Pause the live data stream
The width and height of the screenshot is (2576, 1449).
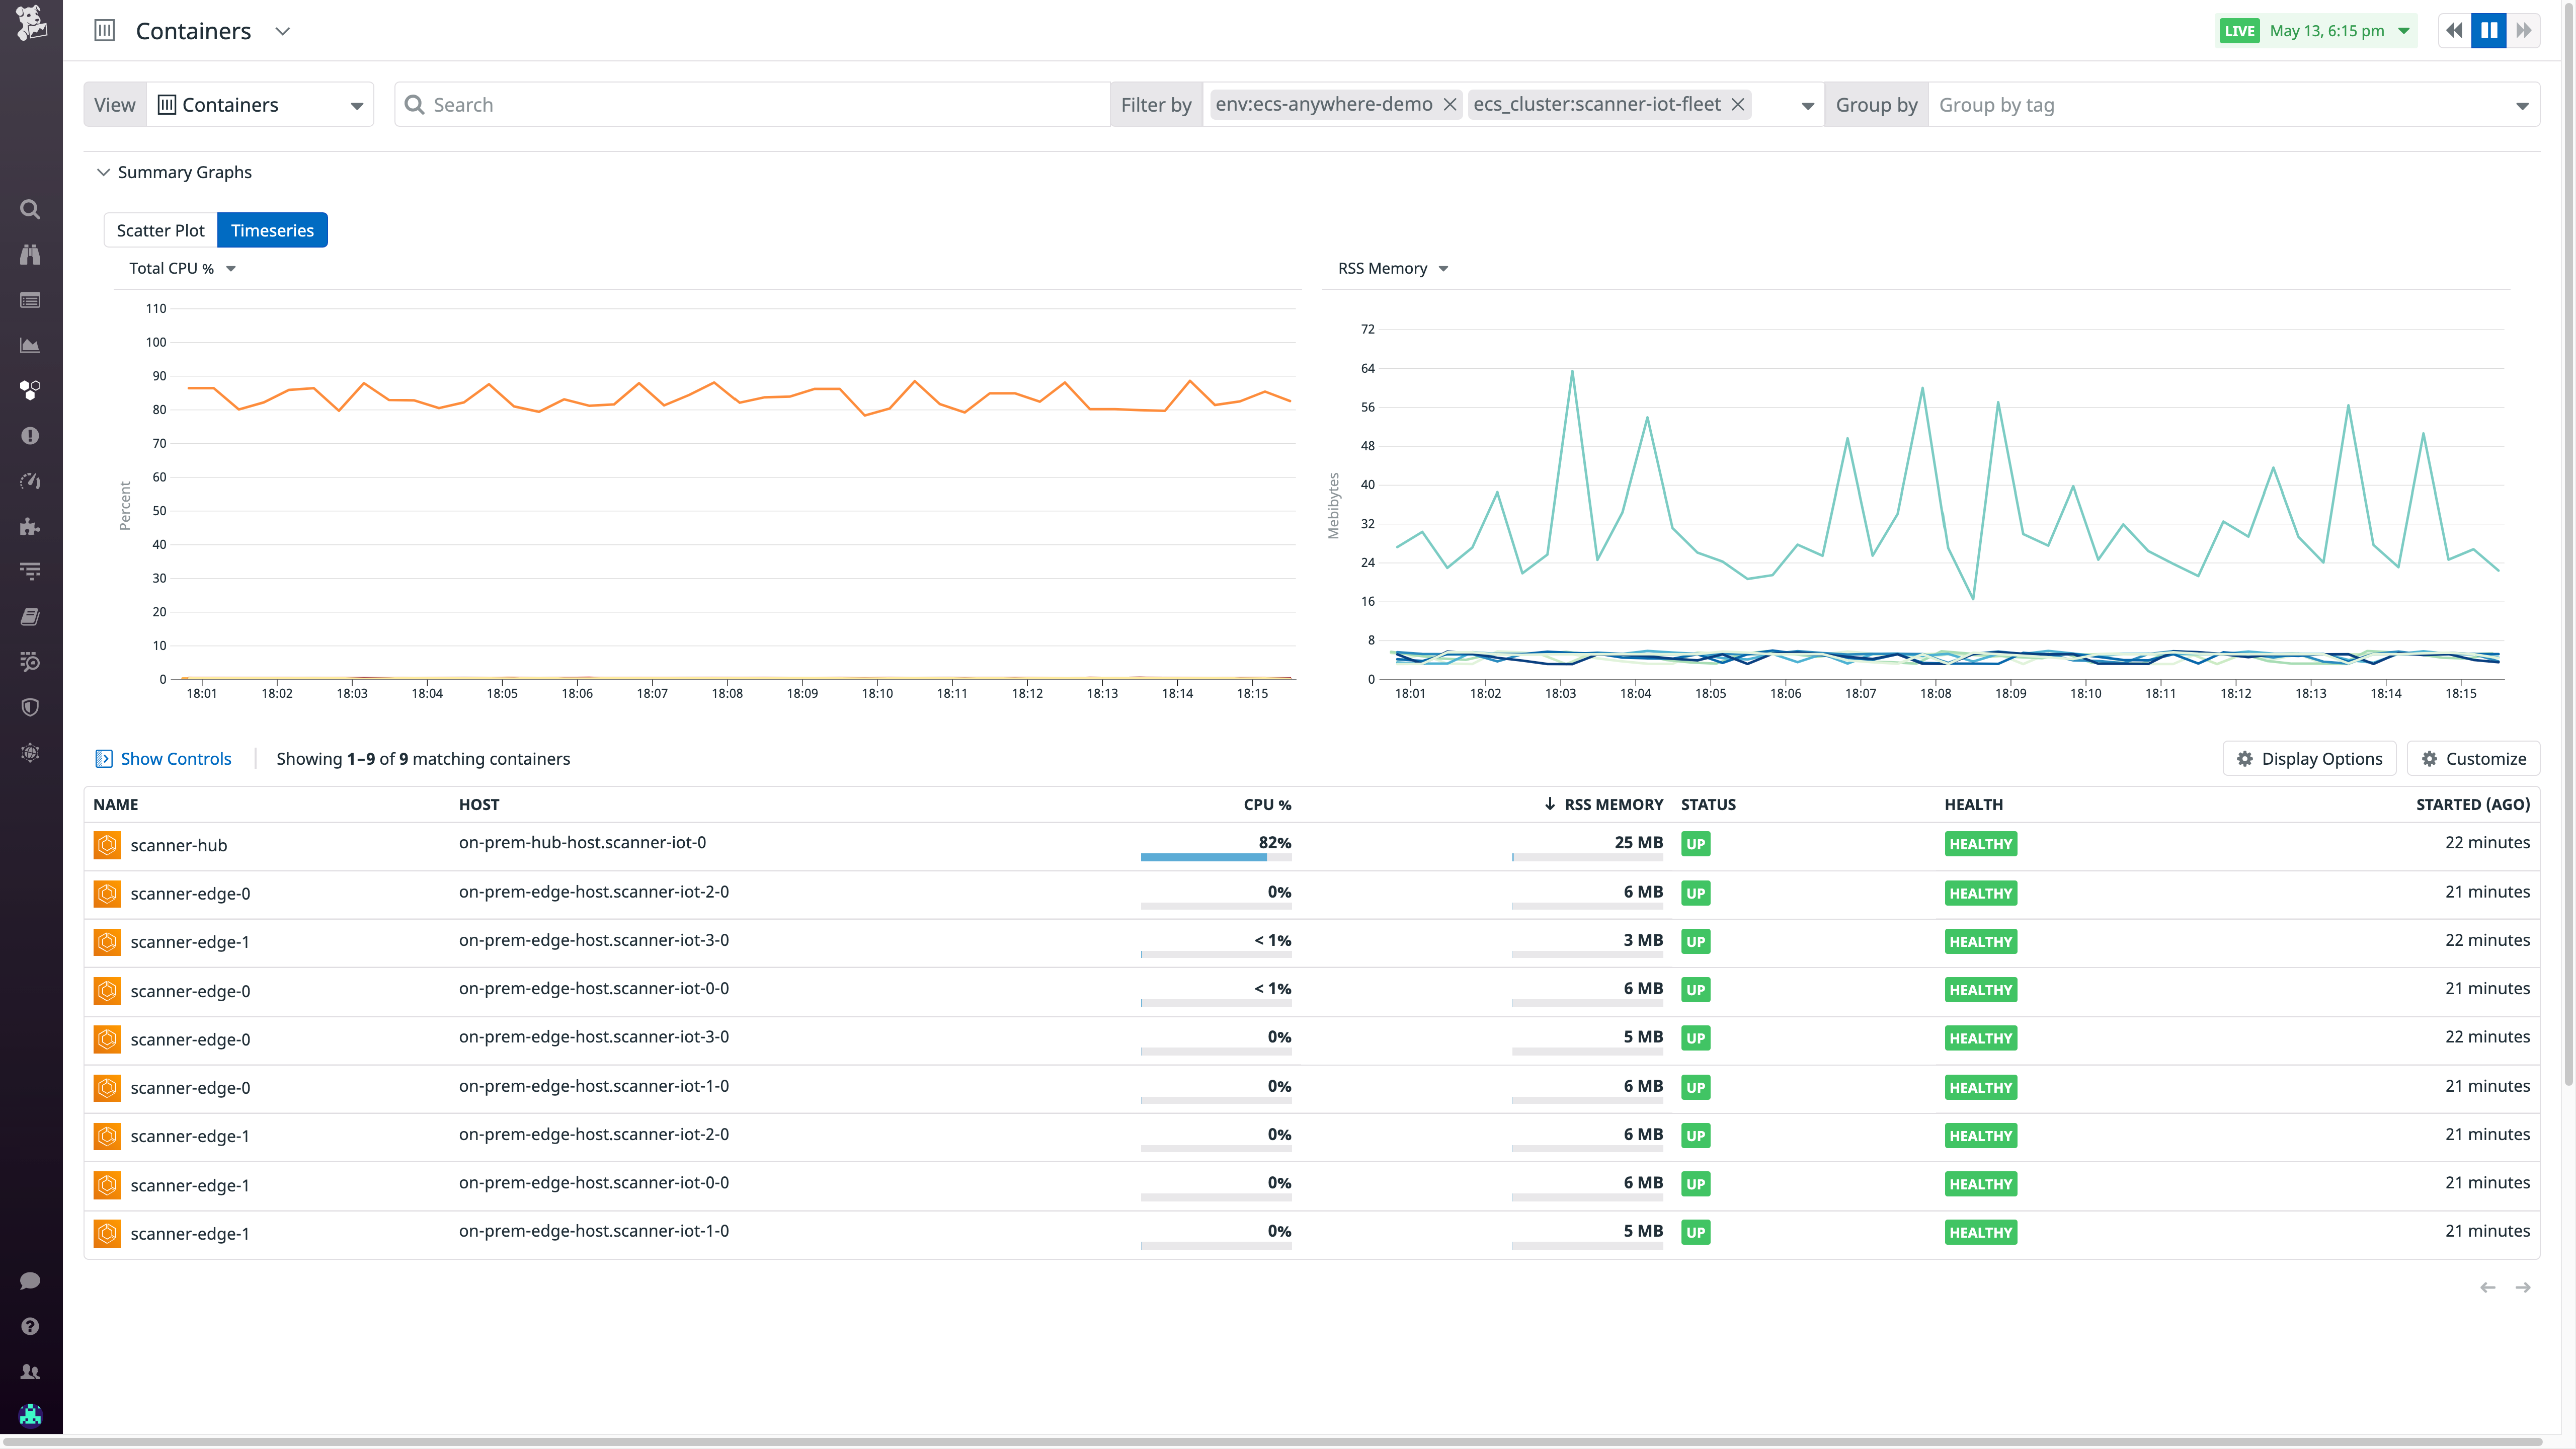[2489, 30]
